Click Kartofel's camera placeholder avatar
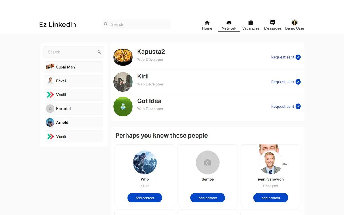The image size is (344, 215). point(50,109)
